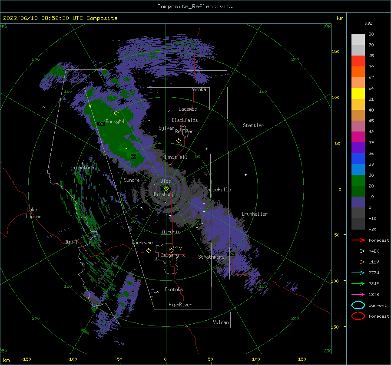Pick the yellow 54 dBZ color swatch
The image size is (391, 365).
point(358,93)
